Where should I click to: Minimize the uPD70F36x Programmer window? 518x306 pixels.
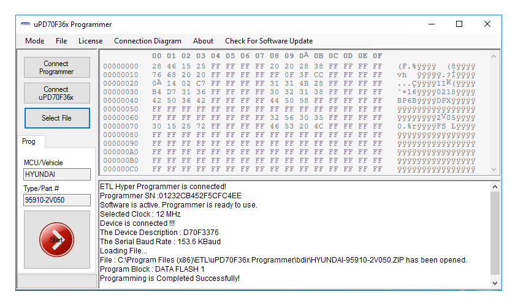coord(432,24)
